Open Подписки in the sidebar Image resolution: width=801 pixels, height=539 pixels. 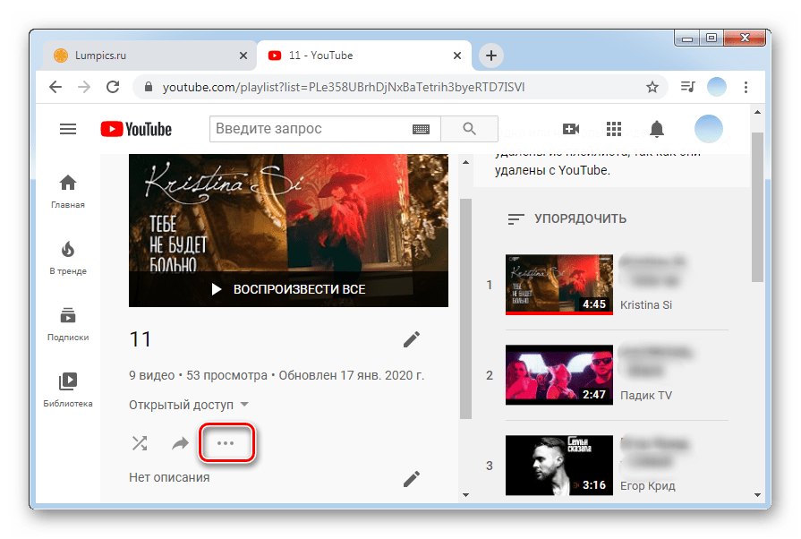68,324
